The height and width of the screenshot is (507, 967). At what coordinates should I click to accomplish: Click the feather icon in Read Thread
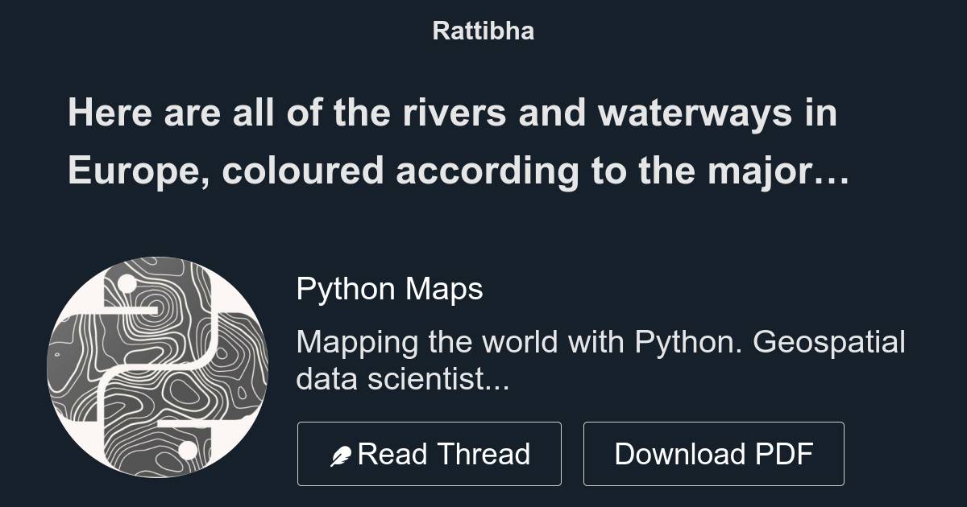pos(342,456)
